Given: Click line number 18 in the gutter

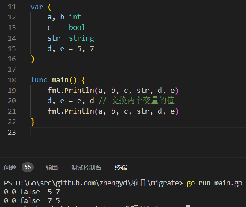Looking at the screenshot, I should point(12,80).
